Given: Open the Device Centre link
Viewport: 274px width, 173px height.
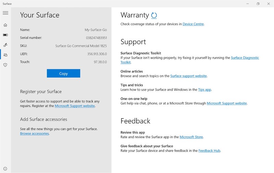Looking at the screenshot, I should pyautogui.click(x=193, y=24).
